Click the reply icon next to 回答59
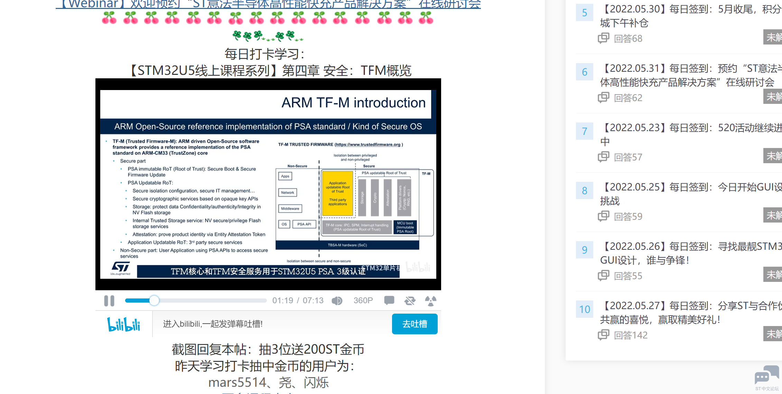 [604, 216]
